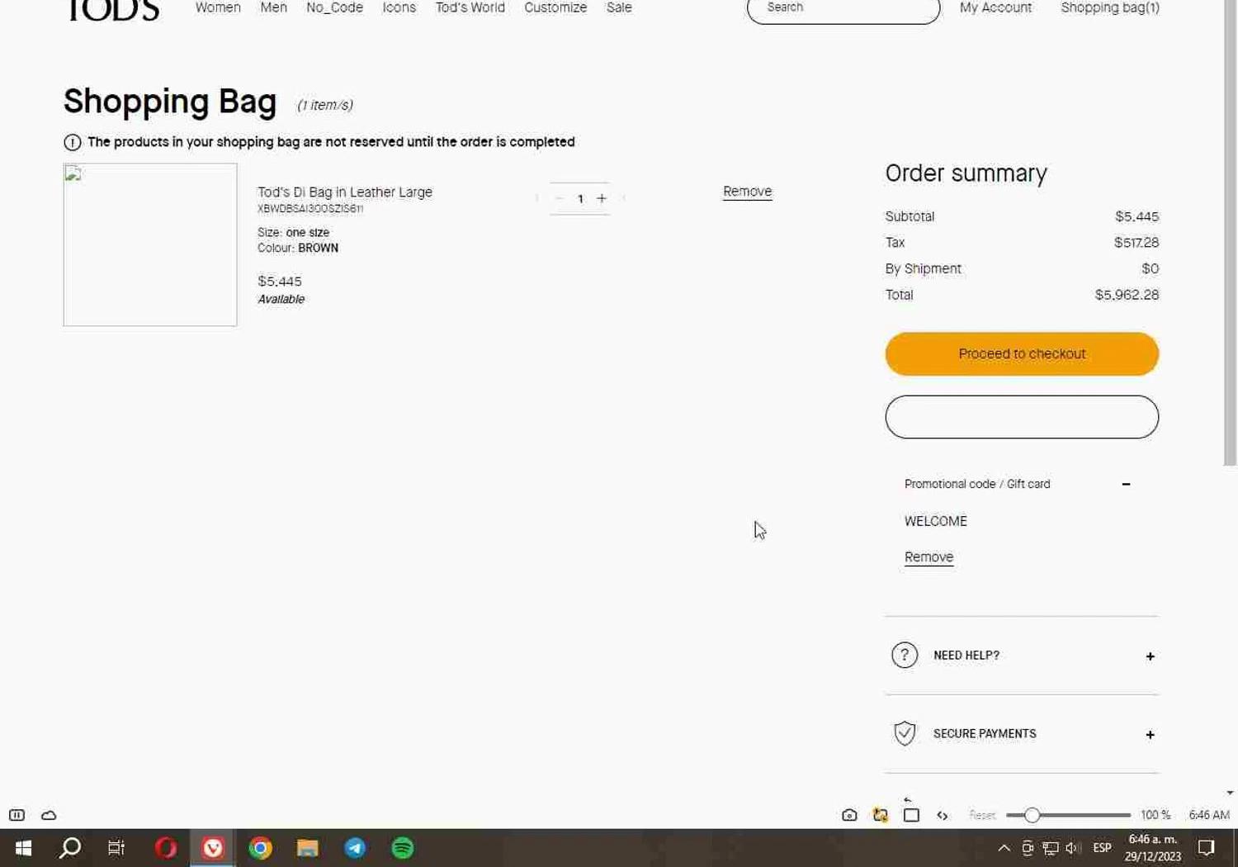Click the Secure Payments shield icon
Screen dimensions: 1238x867
(905, 733)
